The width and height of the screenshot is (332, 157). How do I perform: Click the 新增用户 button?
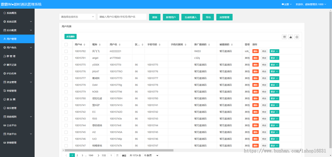[x=171, y=17]
